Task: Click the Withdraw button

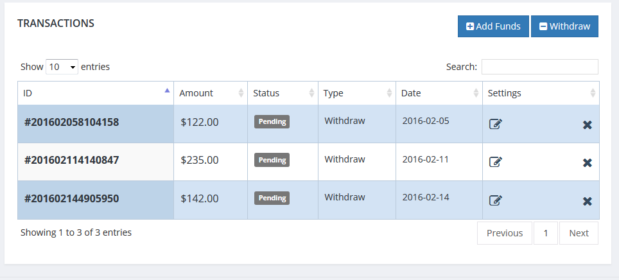Action: pos(564,26)
